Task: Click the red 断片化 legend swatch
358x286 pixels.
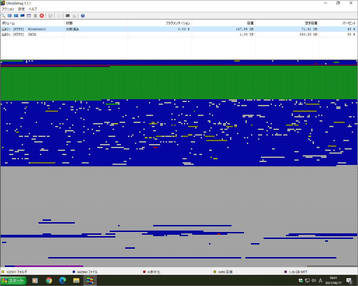Action: (144, 272)
